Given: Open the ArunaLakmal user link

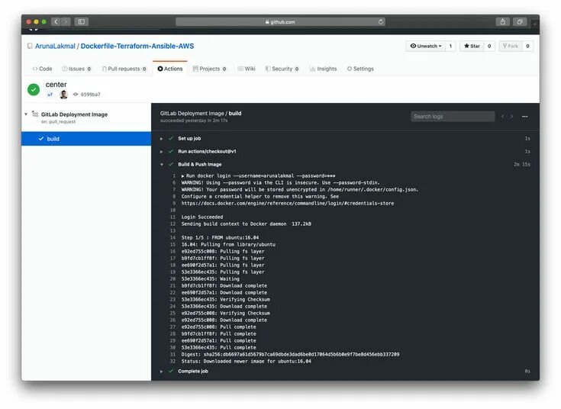Looking at the screenshot, I should click(x=55, y=46).
